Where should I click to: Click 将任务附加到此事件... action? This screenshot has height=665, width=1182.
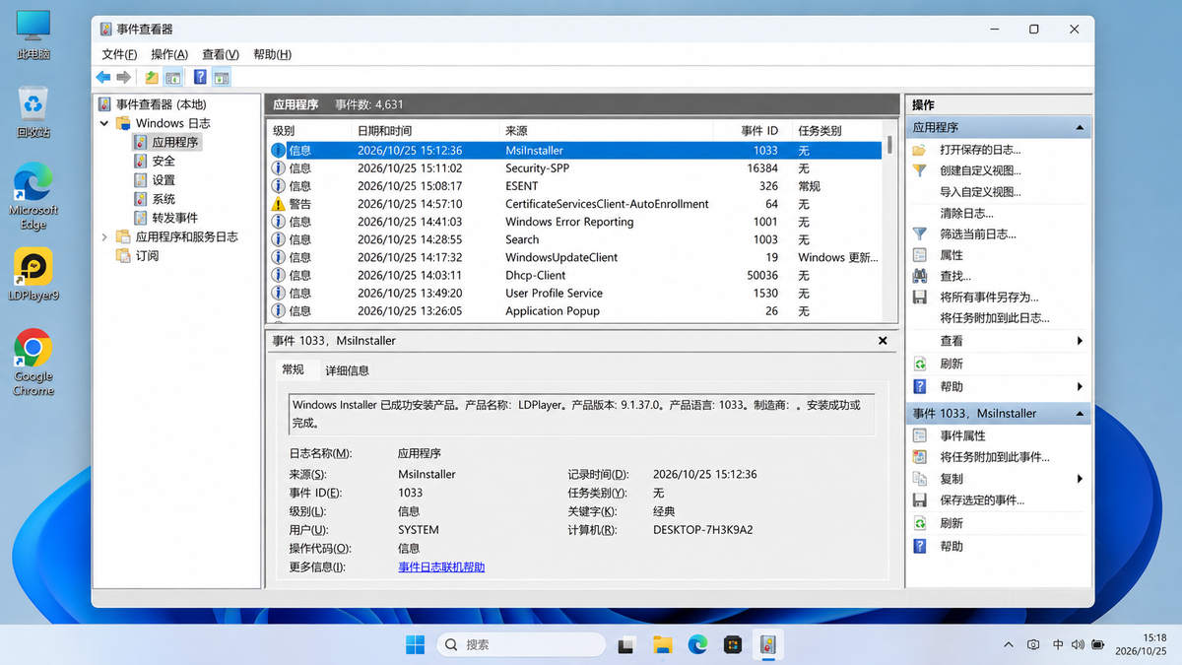994,457
